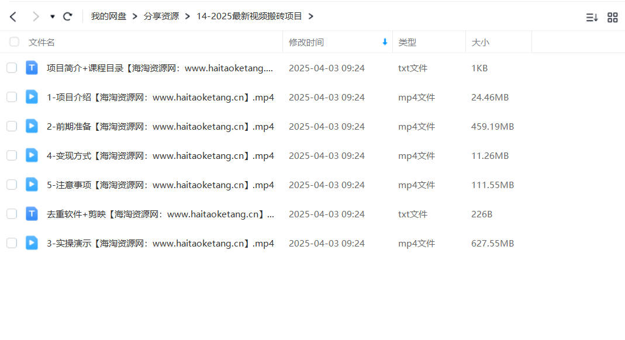The height and width of the screenshot is (340, 625).
Task: Expand chevron after 分享资源 breadcrumb
Action: click(187, 16)
